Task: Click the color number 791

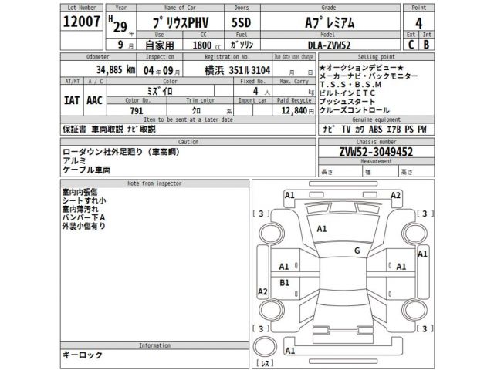Action: (x=137, y=111)
